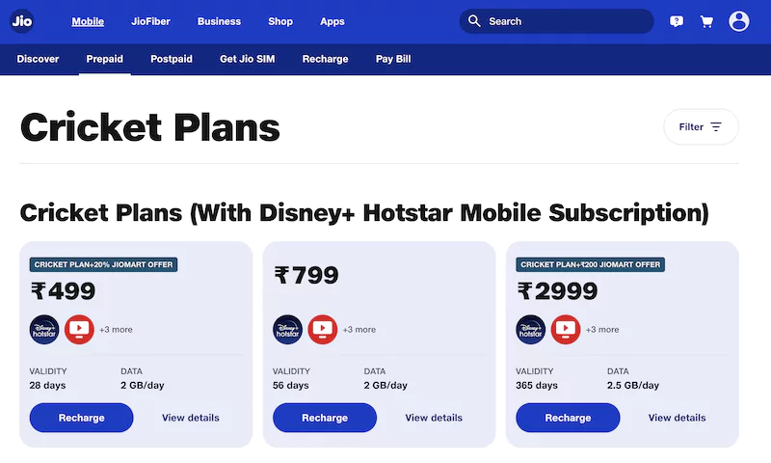Expand +3 more apps on ₹799 plan
Viewport: 771px width, 463px height.
point(359,330)
